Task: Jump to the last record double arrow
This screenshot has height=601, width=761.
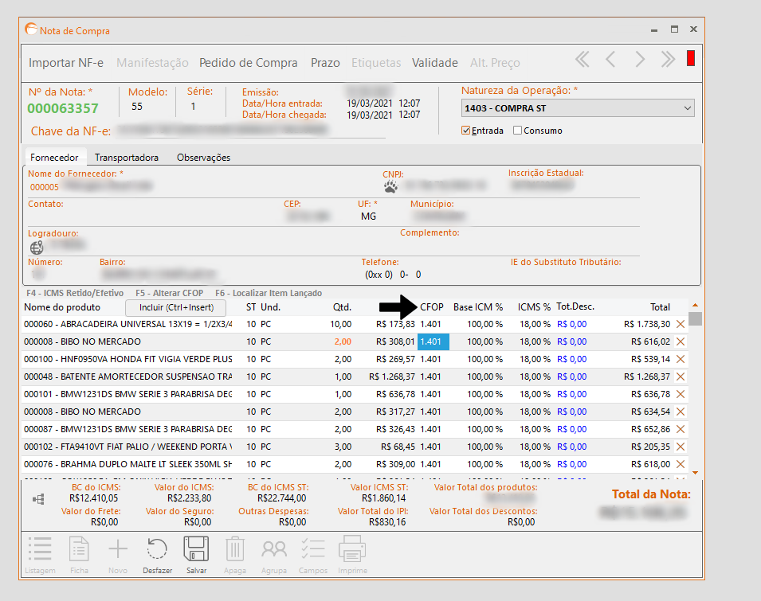Action: 668,60
